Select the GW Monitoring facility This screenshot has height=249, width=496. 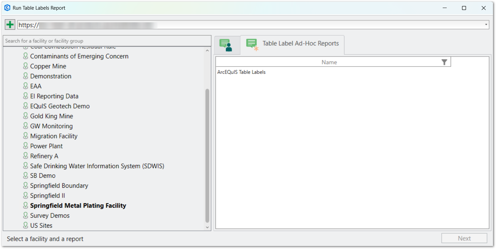coord(52,126)
